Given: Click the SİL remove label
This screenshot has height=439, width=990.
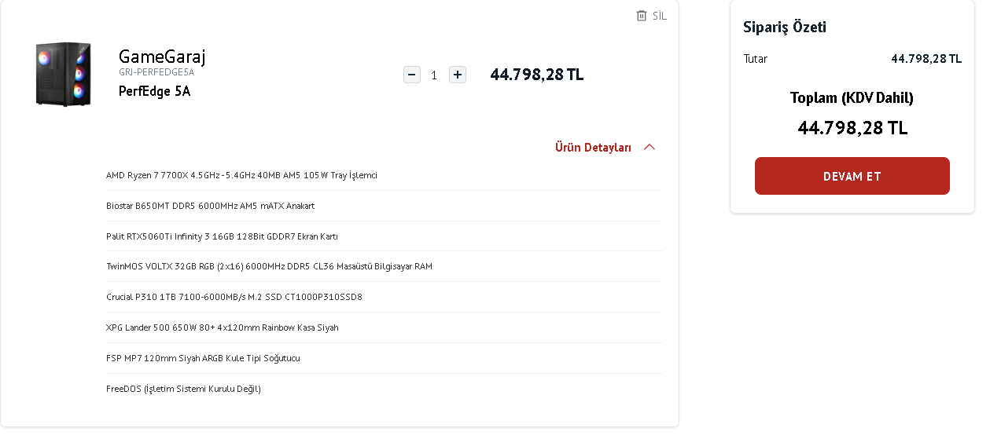Looking at the screenshot, I should coord(659,16).
